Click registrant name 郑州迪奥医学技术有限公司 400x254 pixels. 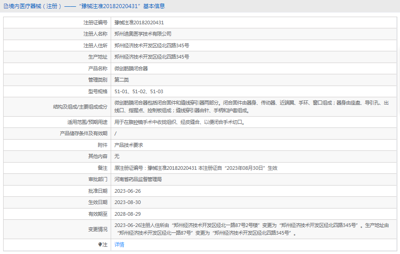tap(143, 34)
